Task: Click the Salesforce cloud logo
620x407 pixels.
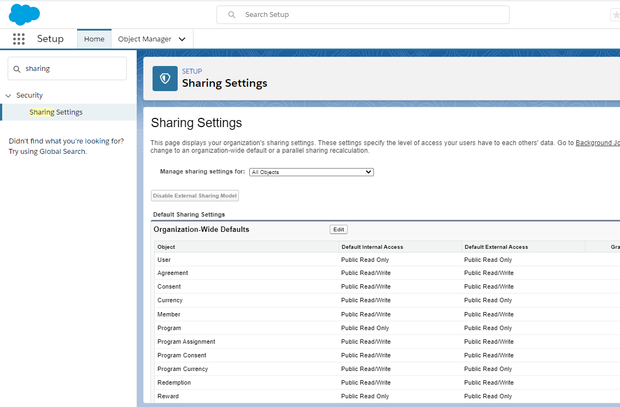Action: pos(24,15)
